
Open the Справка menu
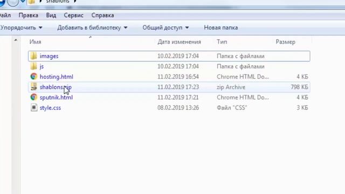(102, 15)
